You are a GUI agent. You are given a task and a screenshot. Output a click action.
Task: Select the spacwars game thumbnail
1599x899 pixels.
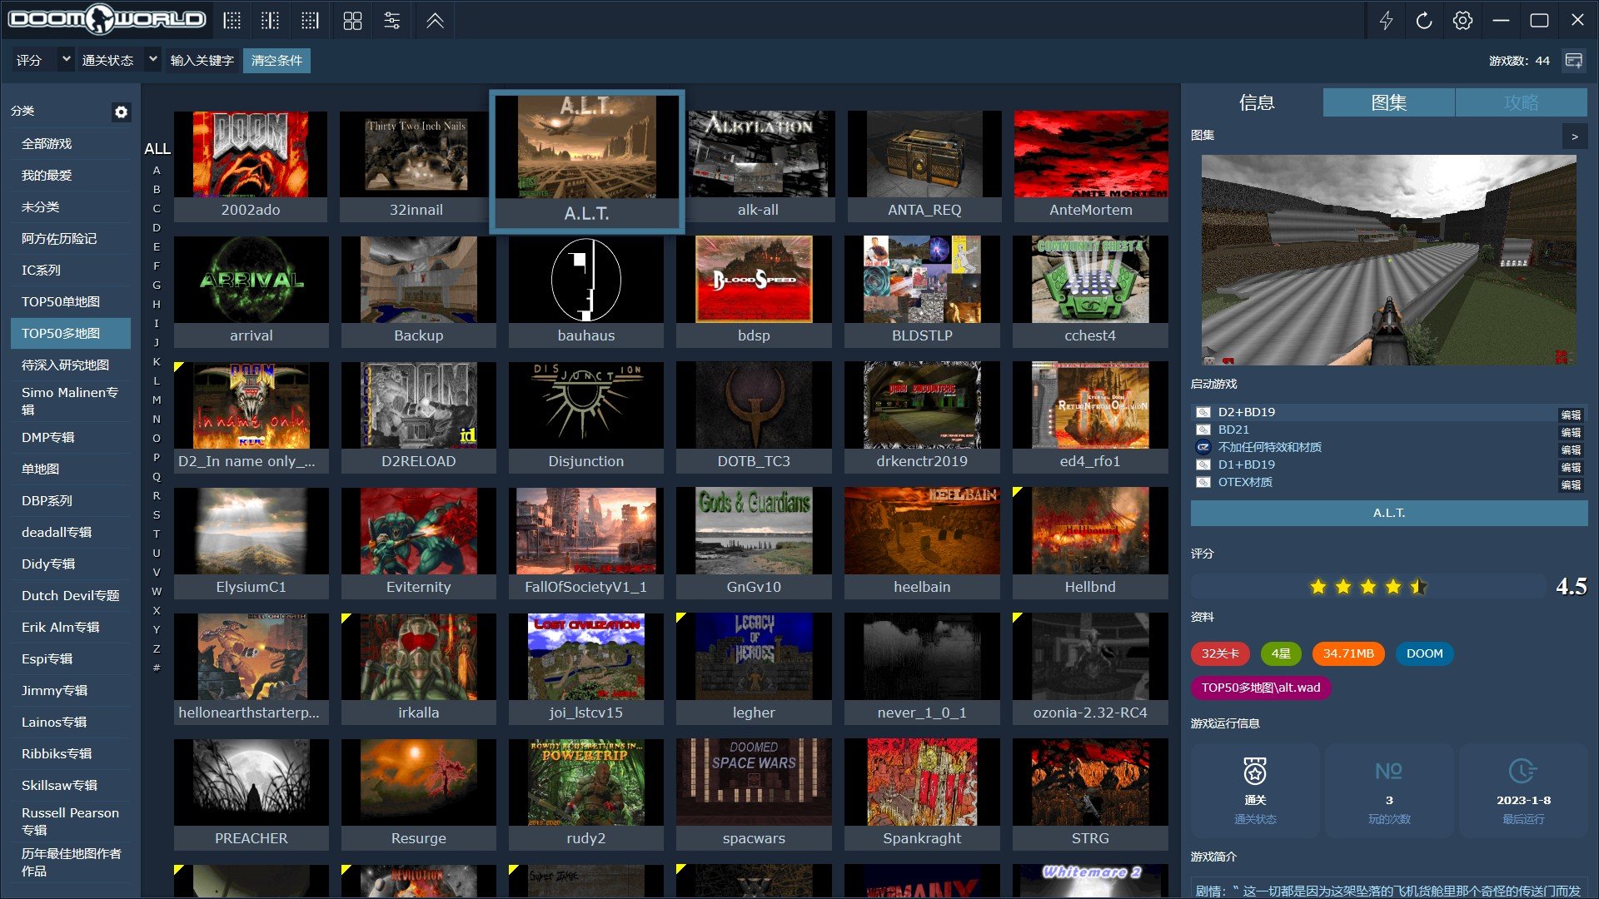tap(754, 794)
